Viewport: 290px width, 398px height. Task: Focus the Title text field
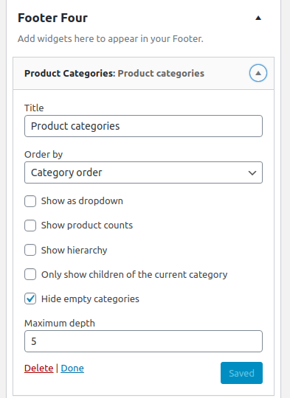coord(143,126)
